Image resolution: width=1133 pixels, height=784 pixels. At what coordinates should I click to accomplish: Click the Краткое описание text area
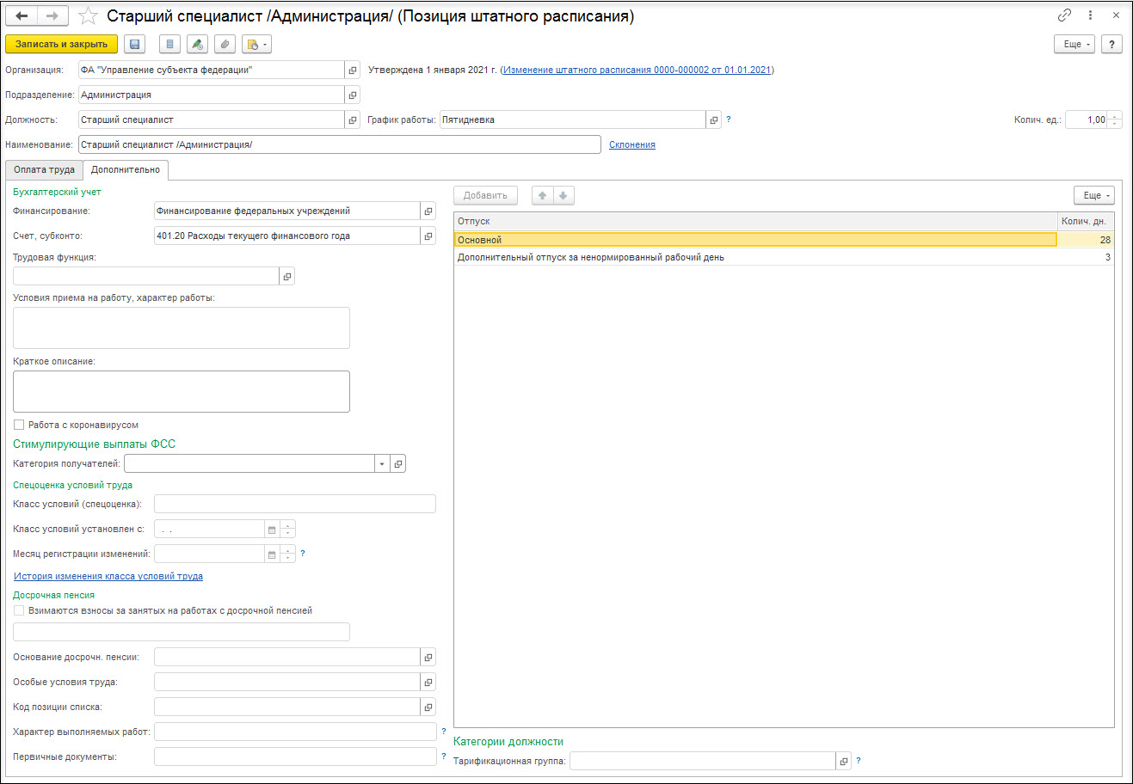(x=182, y=391)
